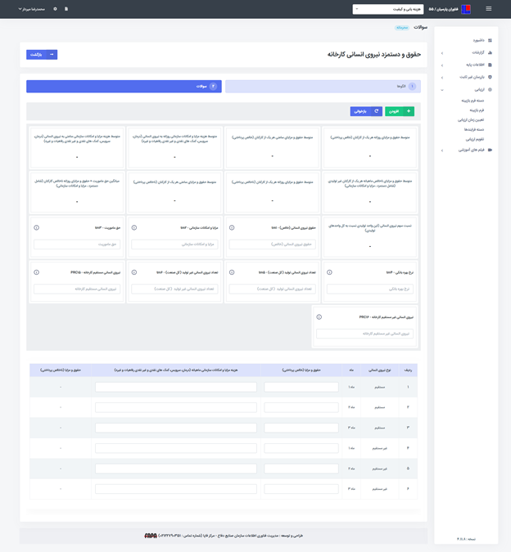Viewport: 511px width, 552px height.
Task: Open دسته فرایندها submenu item
Action: click(x=474, y=129)
